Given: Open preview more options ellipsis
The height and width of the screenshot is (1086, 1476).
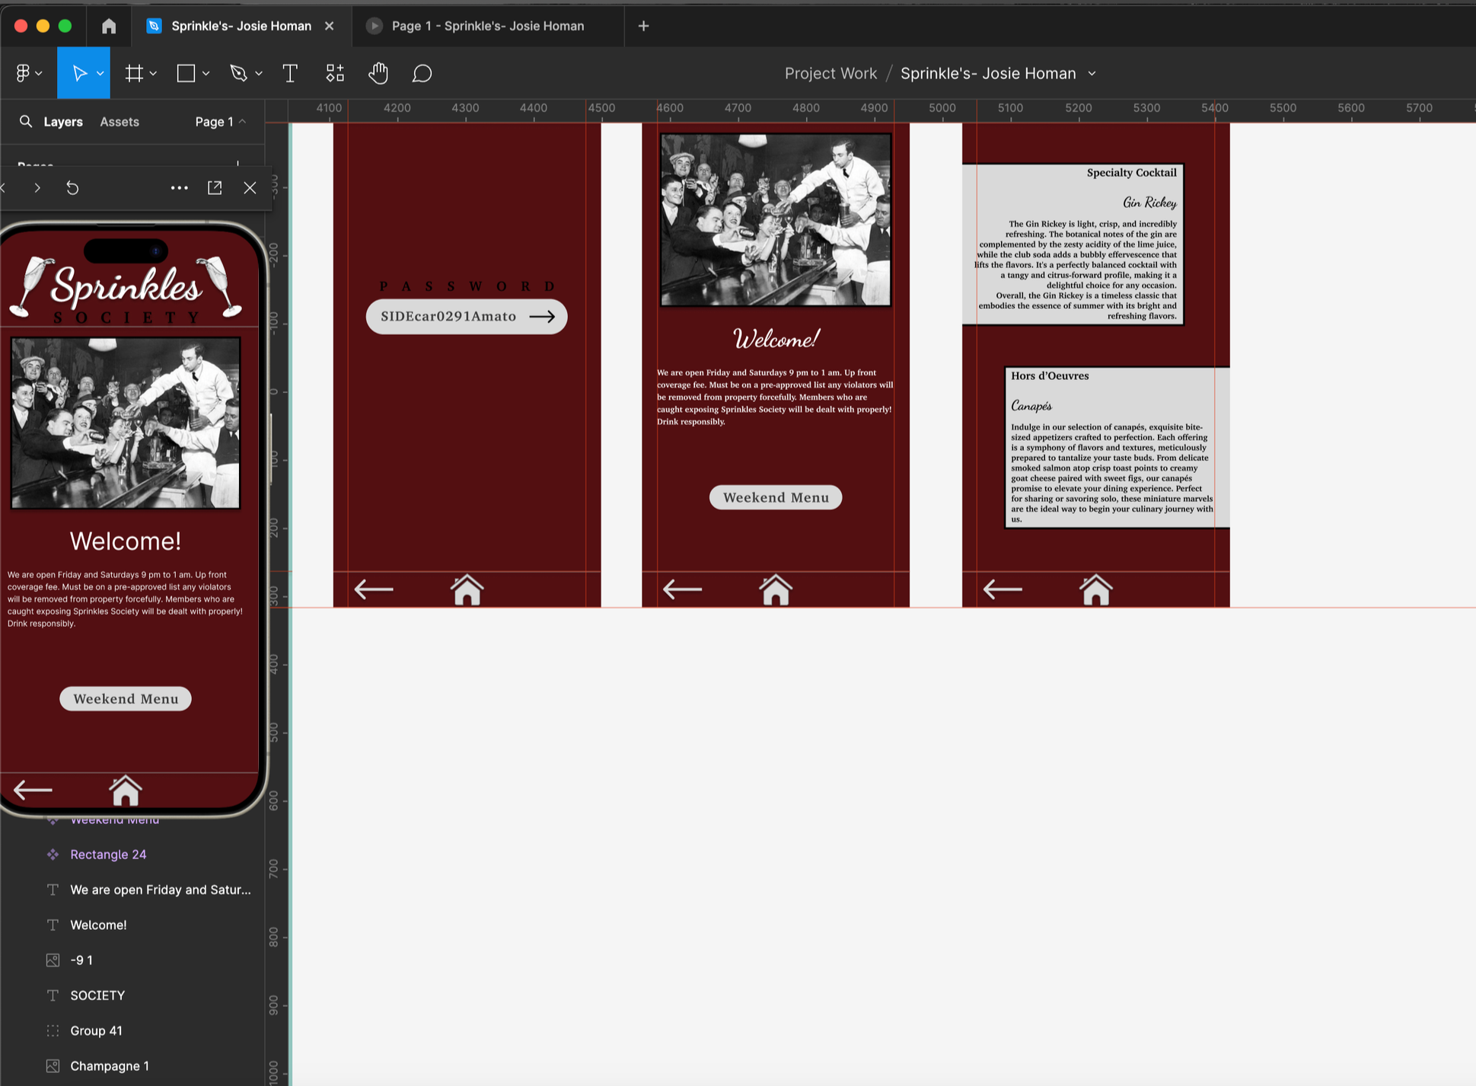Looking at the screenshot, I should (179, 188).
